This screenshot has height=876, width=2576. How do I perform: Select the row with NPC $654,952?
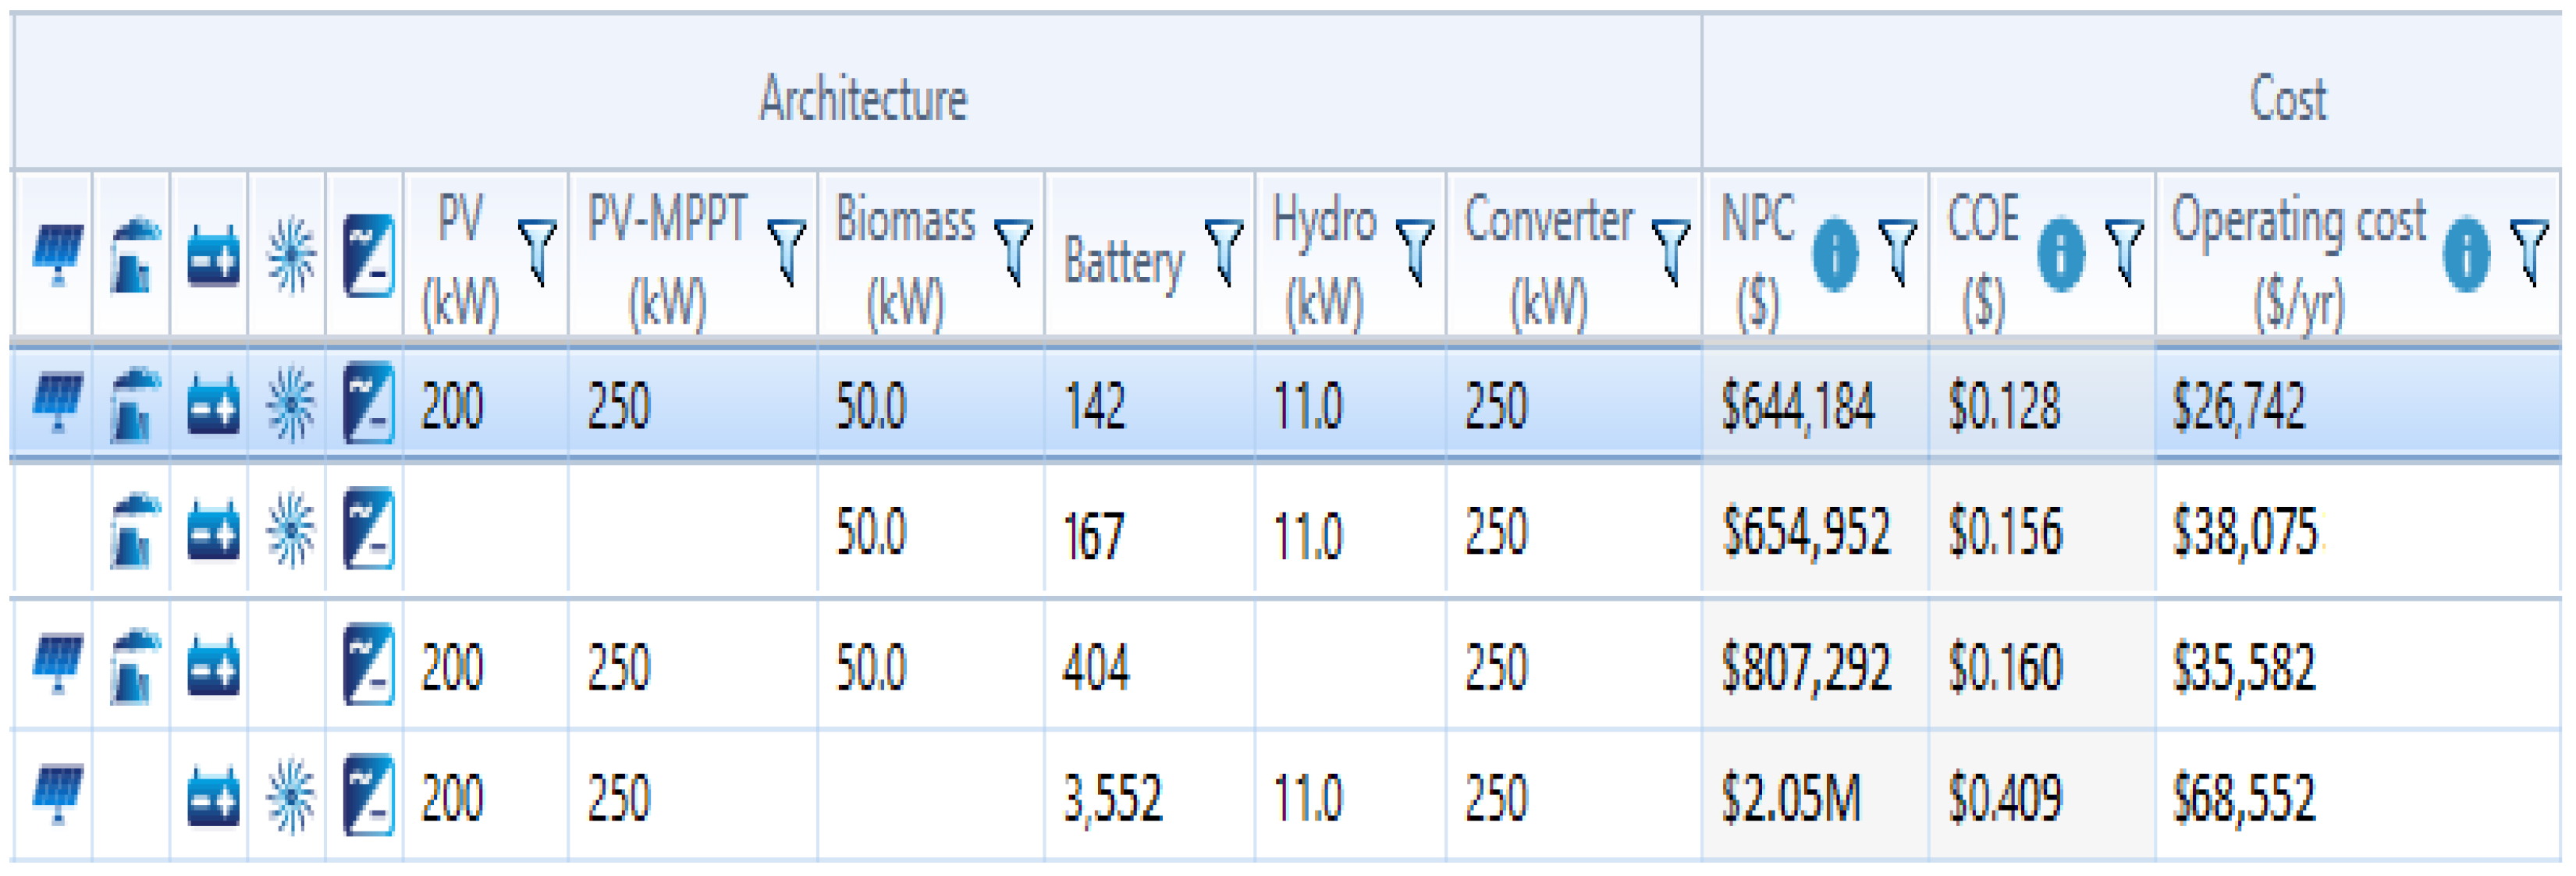pos(1806,531)
